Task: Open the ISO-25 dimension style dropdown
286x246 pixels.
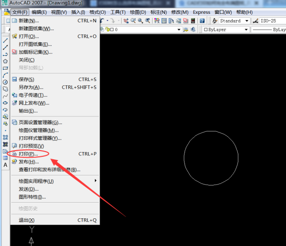Action: 273,21
